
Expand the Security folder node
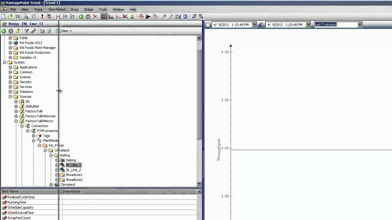click(10, 82)
